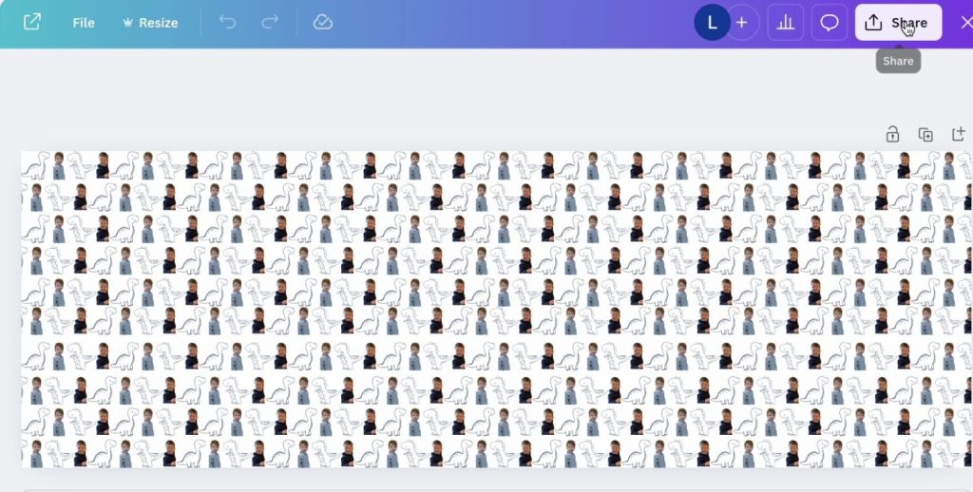Open the insights bar chart icon
The height and width of the screenshot is (492, 973).
[x=786, y=23]
